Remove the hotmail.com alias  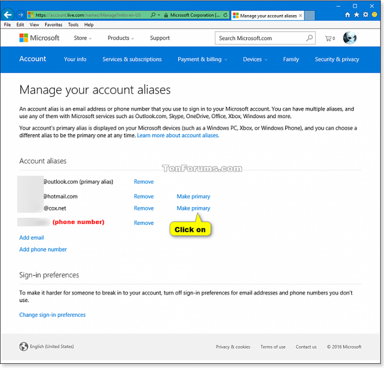[x=143, y=196]
